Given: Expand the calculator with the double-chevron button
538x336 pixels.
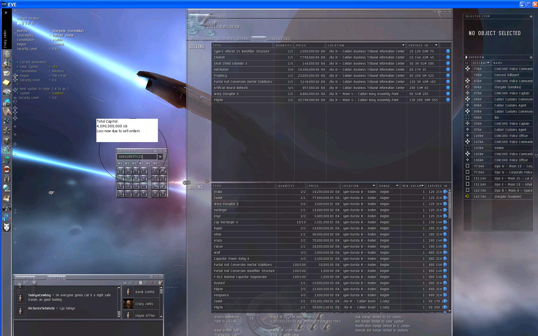Looking at the screenshot, I should pyautogui.click(x=160, y=157).
